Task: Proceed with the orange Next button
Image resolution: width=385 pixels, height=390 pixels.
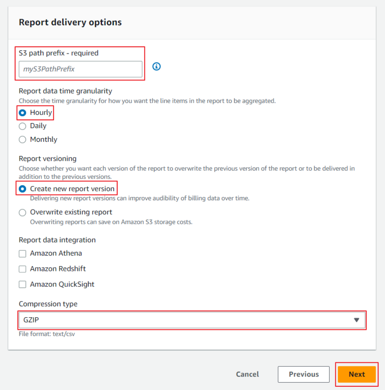Action: pyautogui.click(x=357, y=374)
